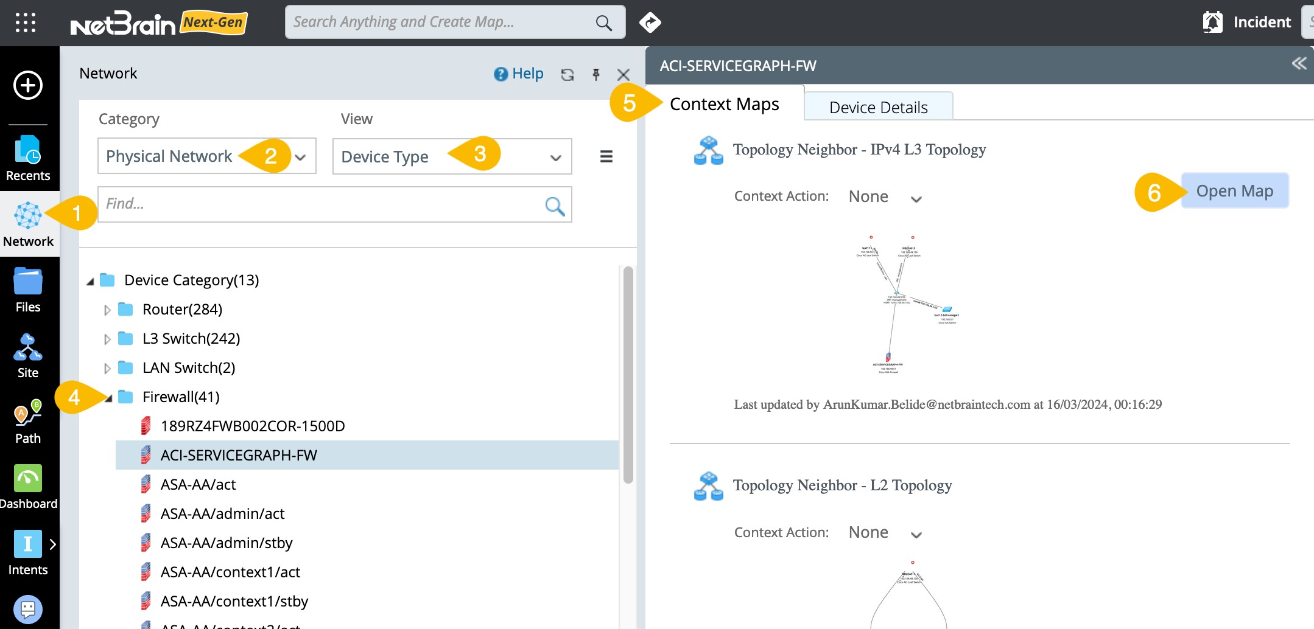Open the IPv4 L3 Topology map thumbnail
Image resolution: width=1314 pixels, height=629 pixels.
[x=907, y=305]
